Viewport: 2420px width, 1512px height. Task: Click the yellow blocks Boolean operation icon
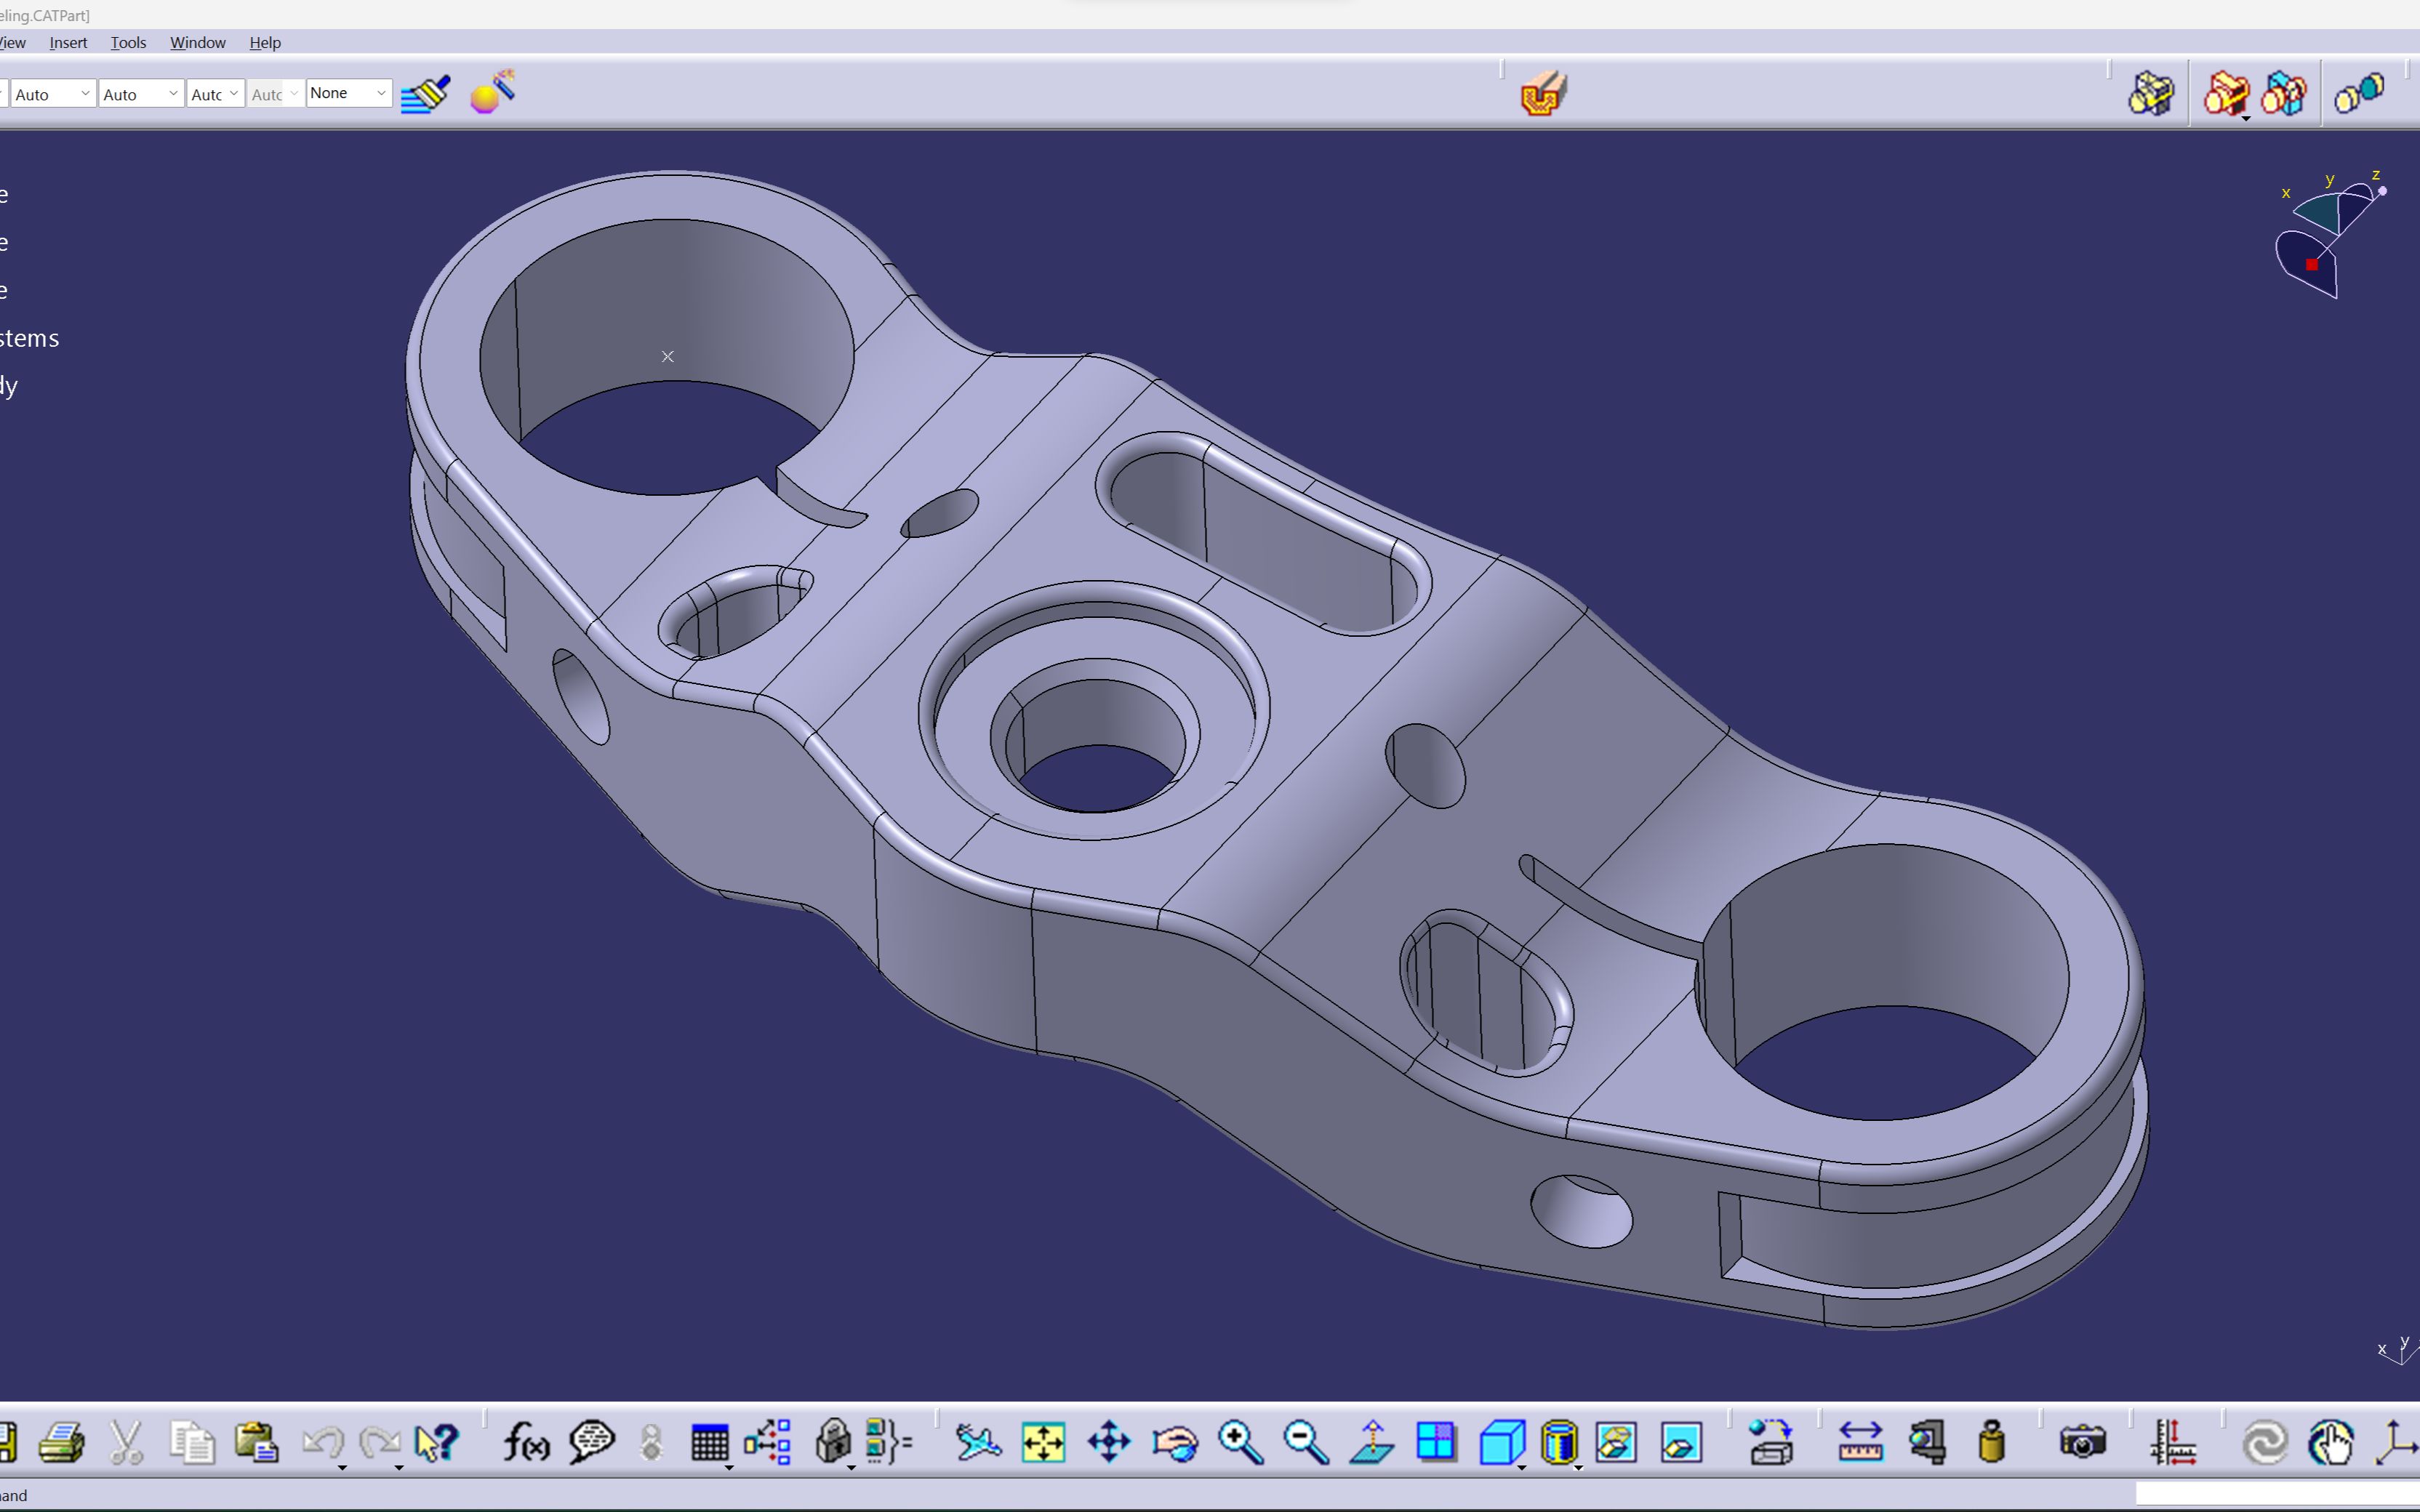[2151, 93]
